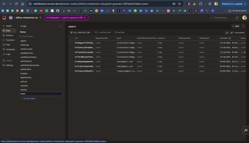Viewport: 249px width, 143px height.
Task: Open the auditLogs table
Action: point(25,45)
